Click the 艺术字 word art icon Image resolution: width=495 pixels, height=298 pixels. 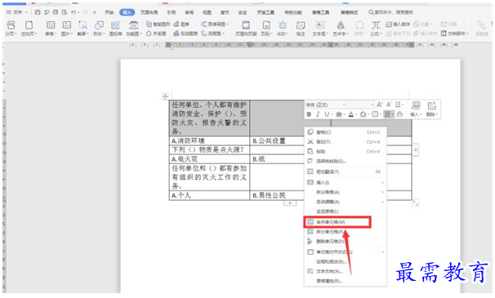click(341, 28)
